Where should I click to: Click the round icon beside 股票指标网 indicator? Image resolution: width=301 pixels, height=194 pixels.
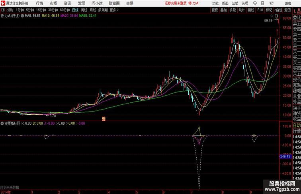[x=2, y=123]
